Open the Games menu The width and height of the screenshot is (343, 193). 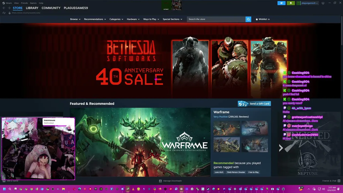33,3
